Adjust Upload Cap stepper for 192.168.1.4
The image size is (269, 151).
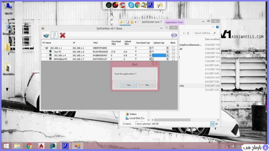point(168,55)
